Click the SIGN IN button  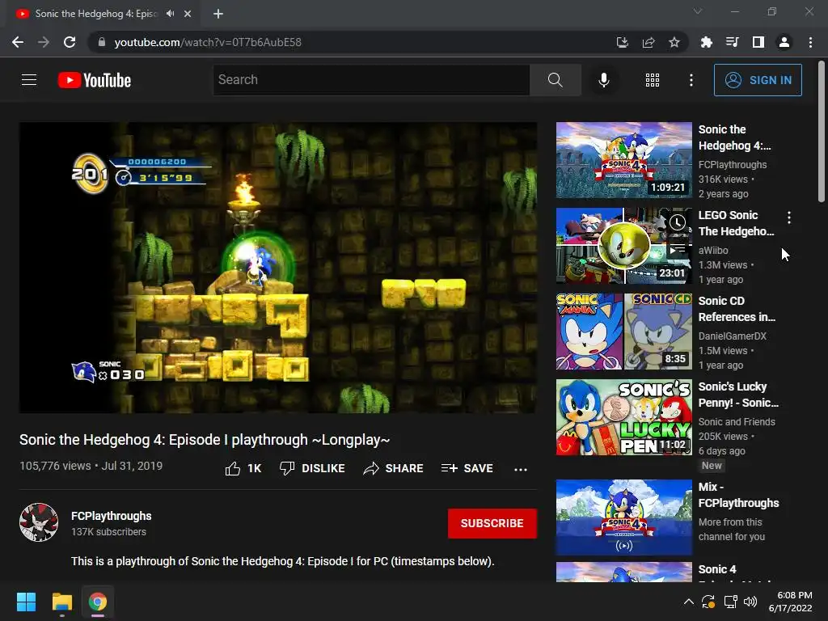point(758,80)
